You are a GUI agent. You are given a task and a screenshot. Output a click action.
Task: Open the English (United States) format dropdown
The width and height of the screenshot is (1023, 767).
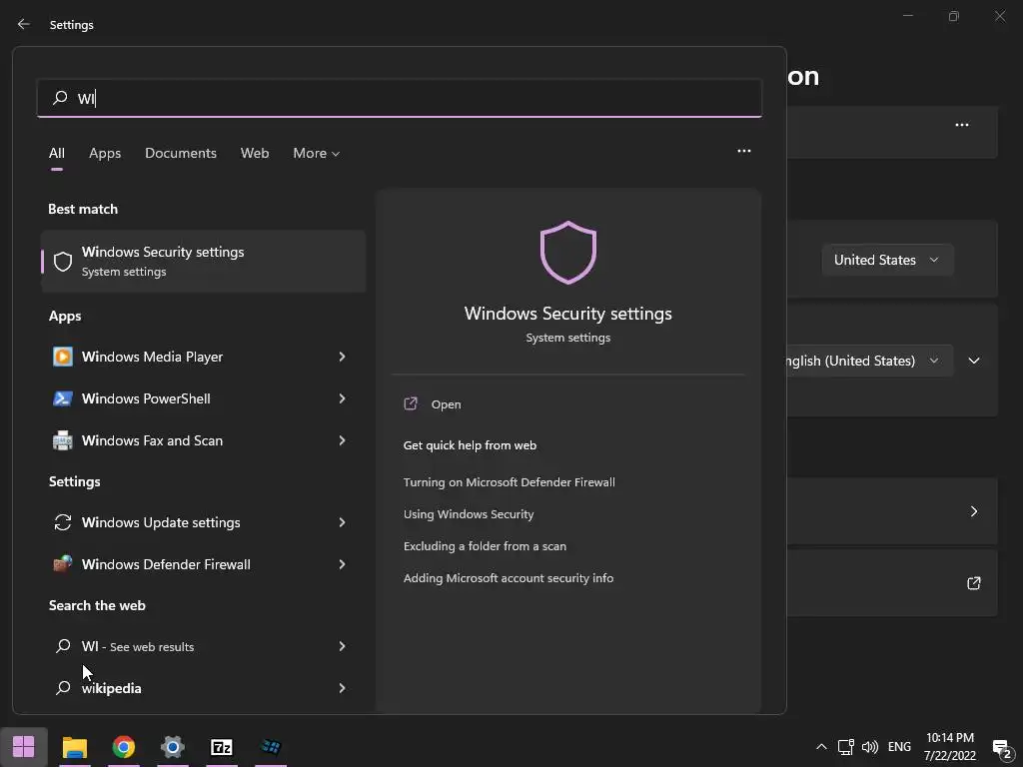(x=870, y=361)
